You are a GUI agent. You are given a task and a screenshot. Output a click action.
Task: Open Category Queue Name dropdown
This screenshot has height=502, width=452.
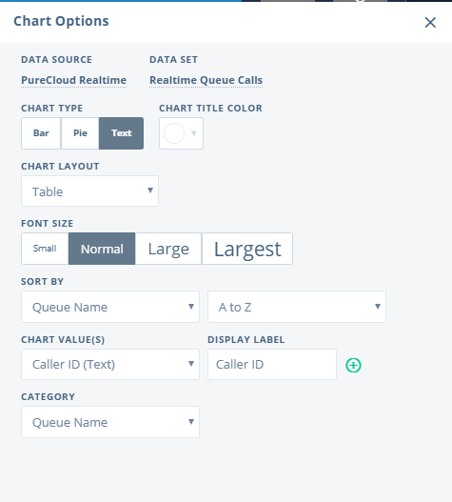tap(110, 422)
